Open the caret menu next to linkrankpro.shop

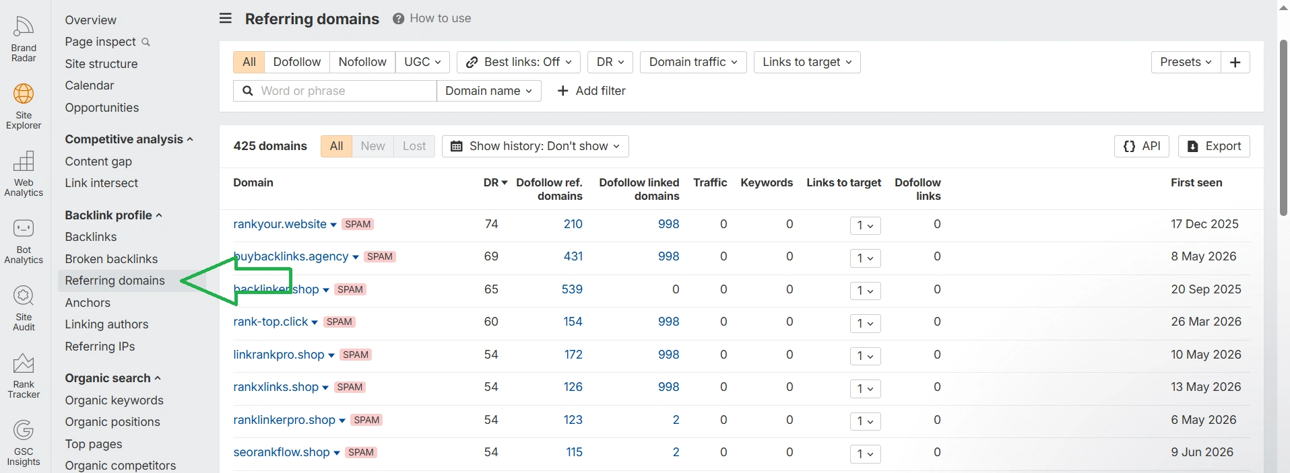click(x=331, y=355)
